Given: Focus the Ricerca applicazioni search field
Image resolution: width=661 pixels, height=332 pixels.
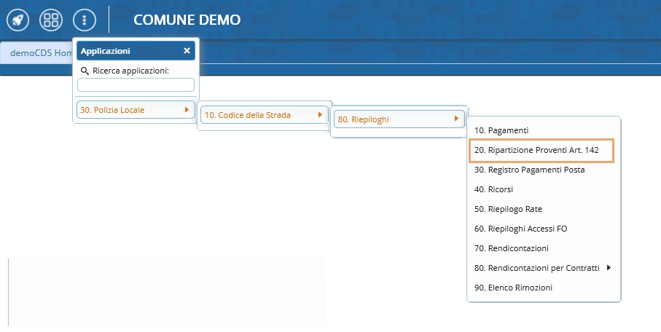Looking at the screenshot, I should click(136, 84).
